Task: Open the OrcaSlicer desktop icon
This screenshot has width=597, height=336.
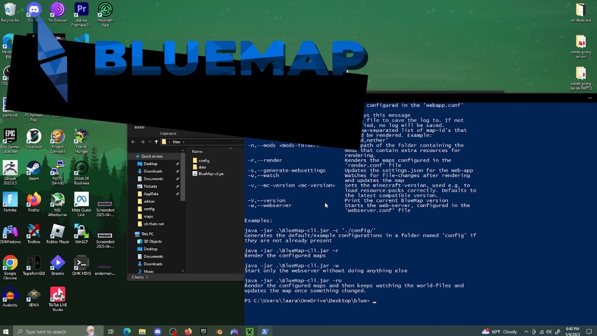Action: 34,139
